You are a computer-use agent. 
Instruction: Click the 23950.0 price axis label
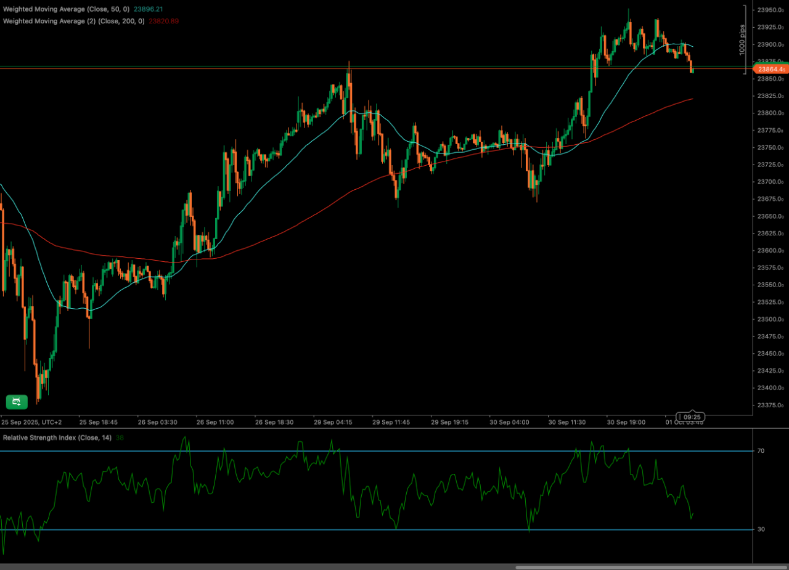771,10
